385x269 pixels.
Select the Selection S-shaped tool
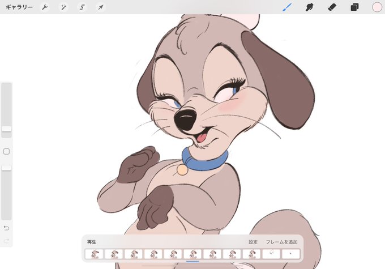coord(82,7)
